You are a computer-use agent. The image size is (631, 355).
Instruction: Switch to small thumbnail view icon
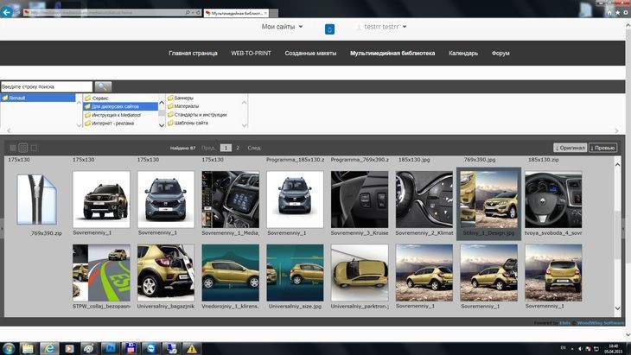[11, 148]
